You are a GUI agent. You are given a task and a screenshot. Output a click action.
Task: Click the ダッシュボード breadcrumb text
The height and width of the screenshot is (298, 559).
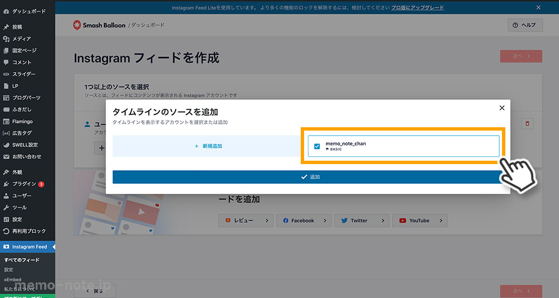tap(148, 25)
